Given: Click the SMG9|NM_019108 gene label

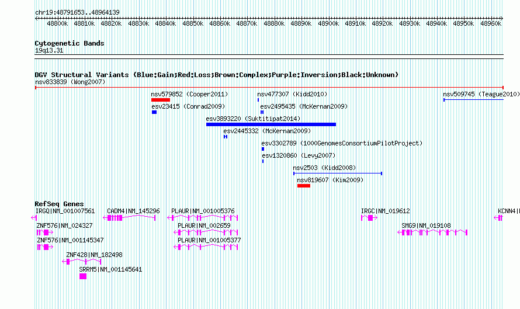Looking at the screenshot, I should point(426,225).
